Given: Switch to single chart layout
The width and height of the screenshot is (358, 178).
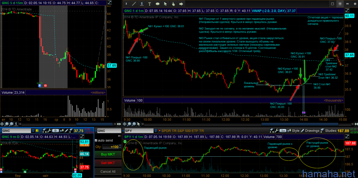Looking at the screenshot, I should (332, 4).
